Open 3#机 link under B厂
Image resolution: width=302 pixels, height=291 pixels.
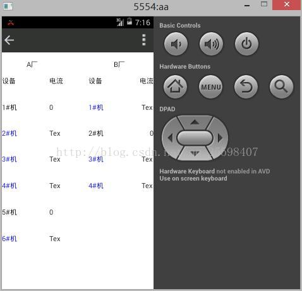point(96,159)
